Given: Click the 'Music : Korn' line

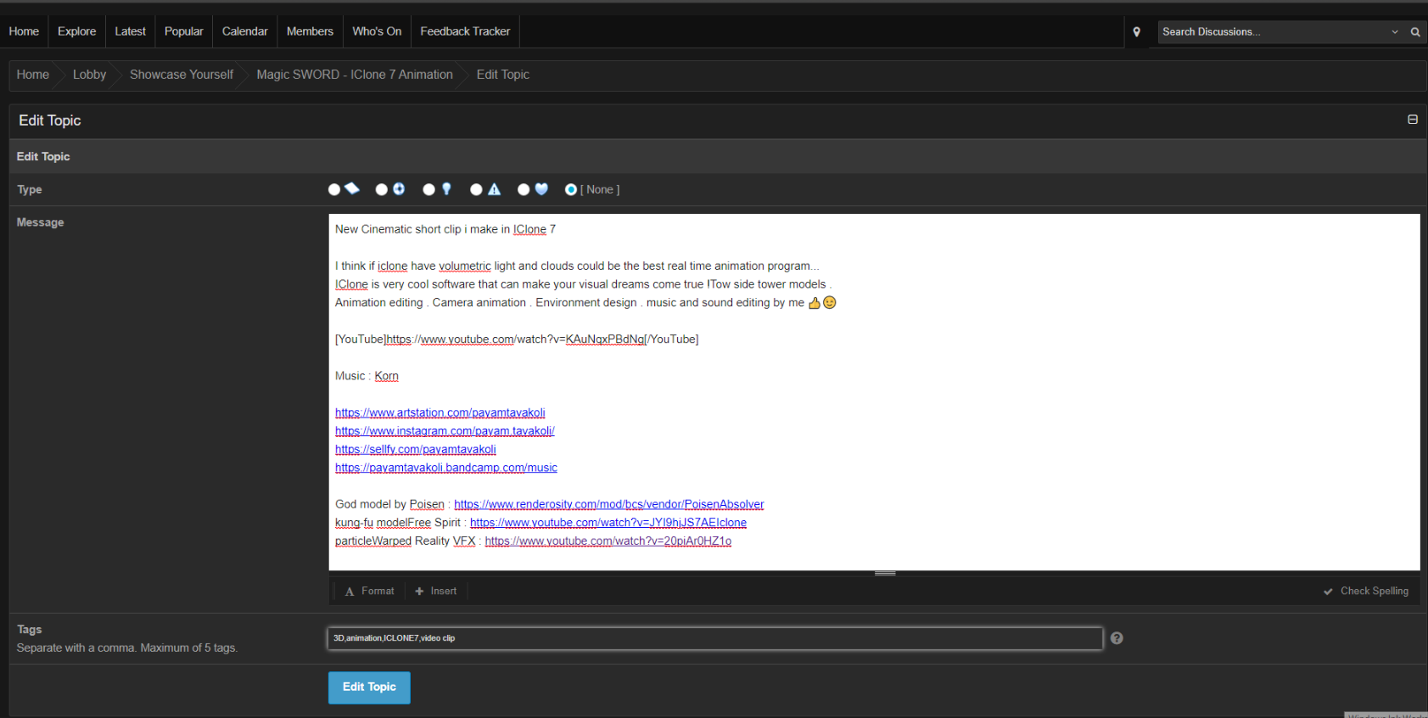Looking at the screenshot, I should pyautogui.click(x=367, y=376).
